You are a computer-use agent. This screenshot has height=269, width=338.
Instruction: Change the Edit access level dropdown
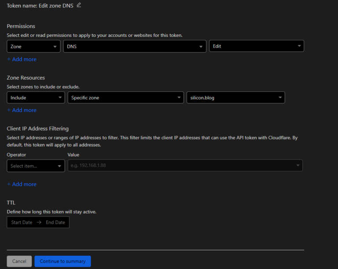pyautogui.click(x=256, y=46)
